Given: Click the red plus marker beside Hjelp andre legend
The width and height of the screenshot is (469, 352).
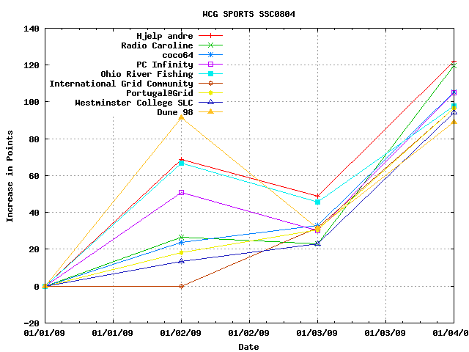Looking at the screenshot, I should (x=210, y=36).
